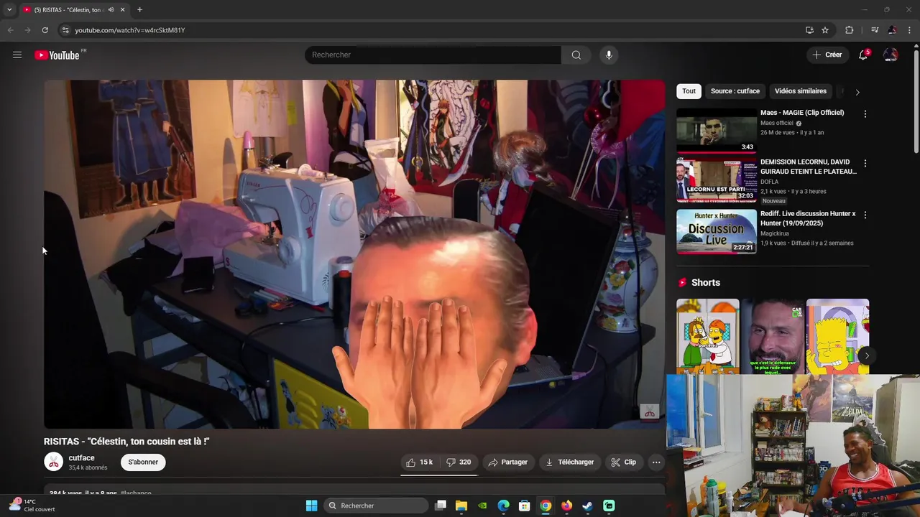The image size is (920, 517).
Task: Open the tab search dropdown arrow
Action: pos(9,10)
